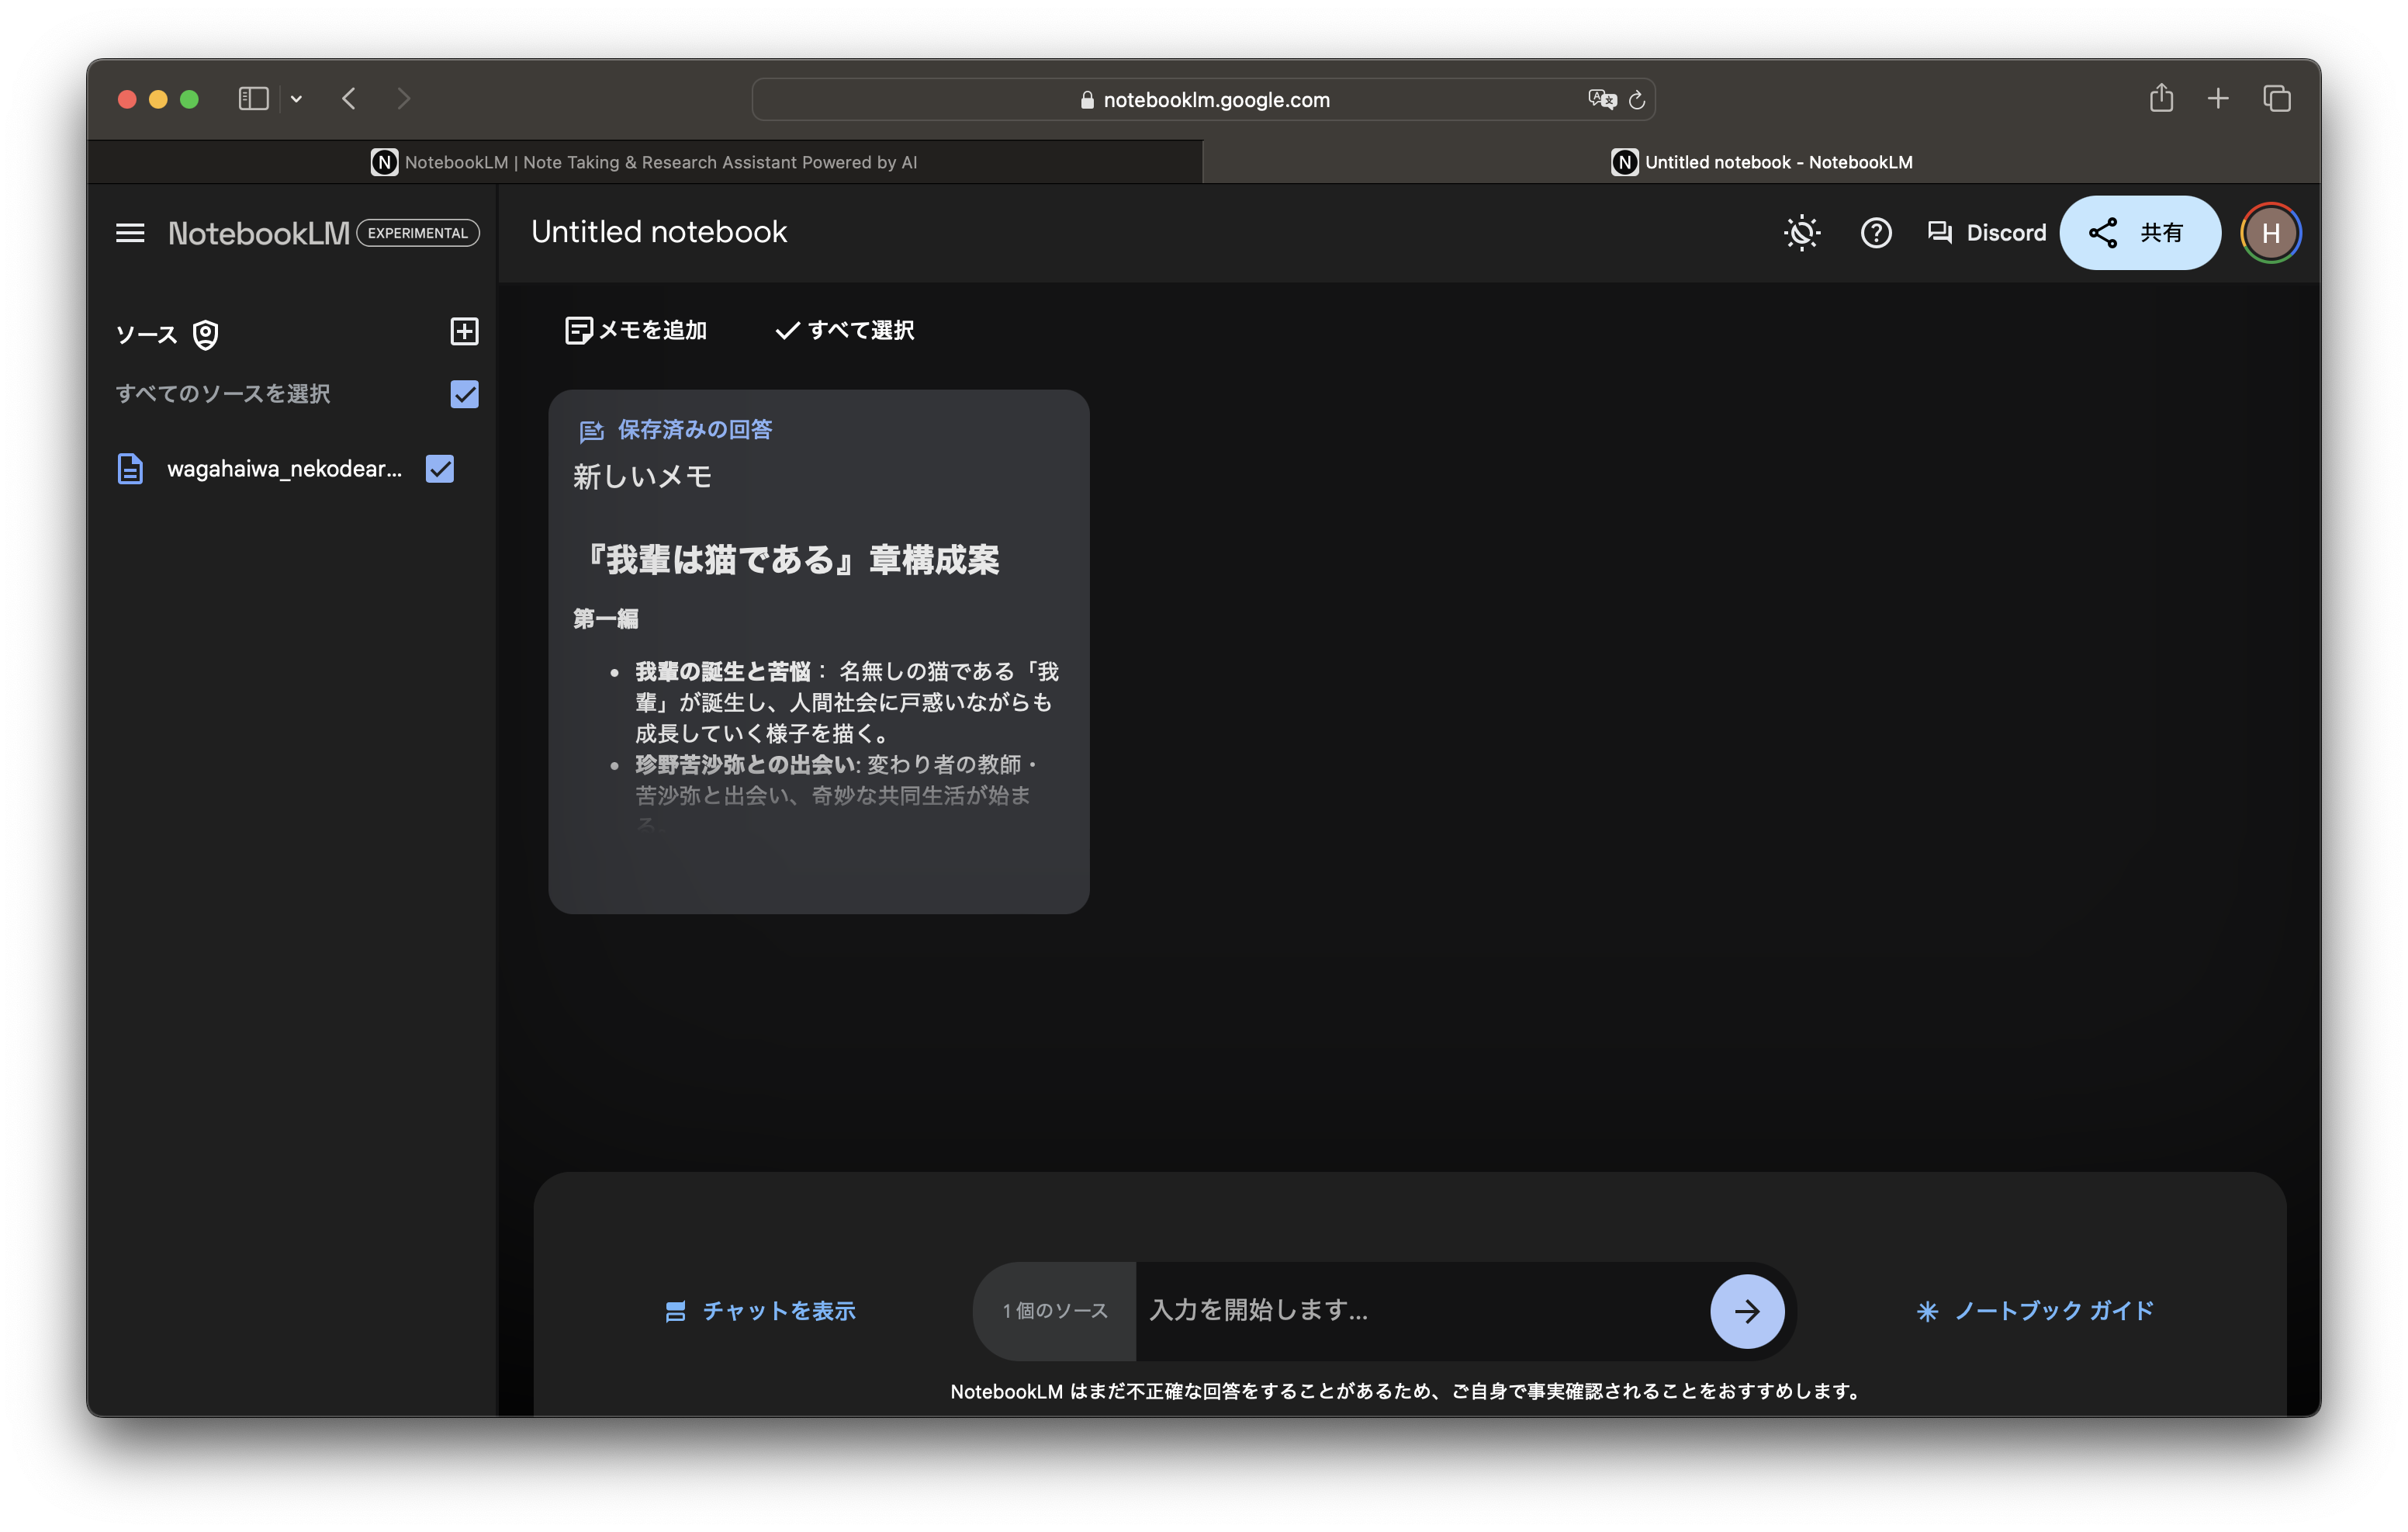Click the Safari share icon
This screenshot has height=1532, width=2408.
point(2161,98)
